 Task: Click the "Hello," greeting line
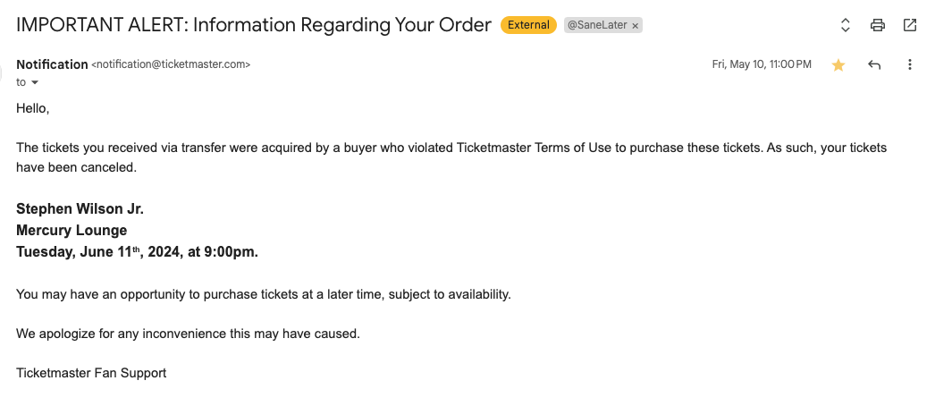tap(32, 108)
